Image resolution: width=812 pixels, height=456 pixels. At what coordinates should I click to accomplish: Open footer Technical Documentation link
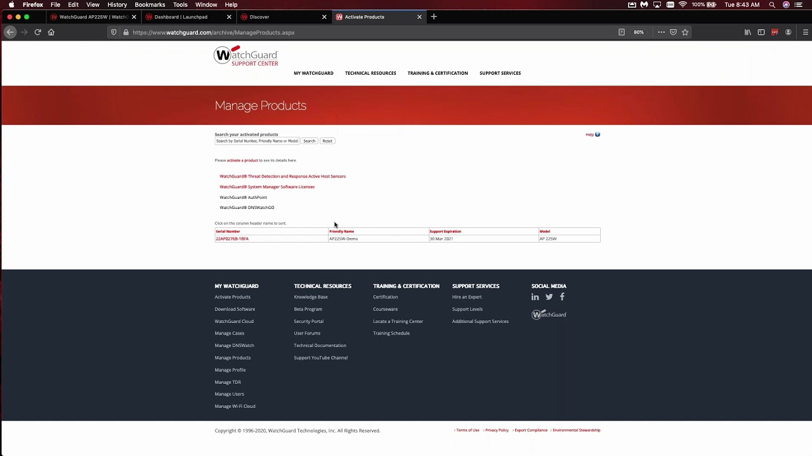320,346
